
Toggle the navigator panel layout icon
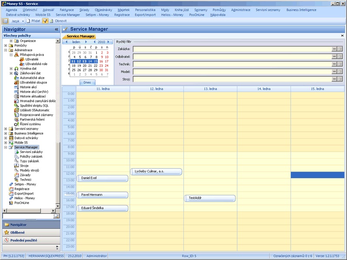pyautogui.click(x=5, y=21)
